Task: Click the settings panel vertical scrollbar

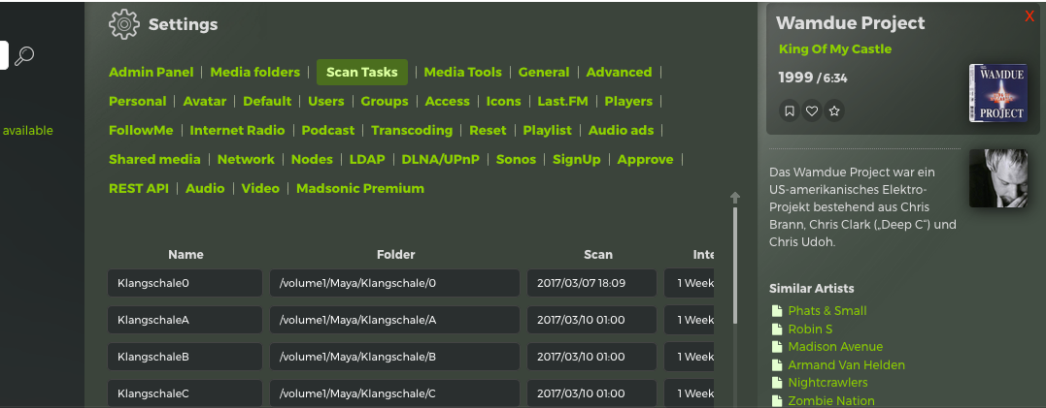Action: (735, 265)
